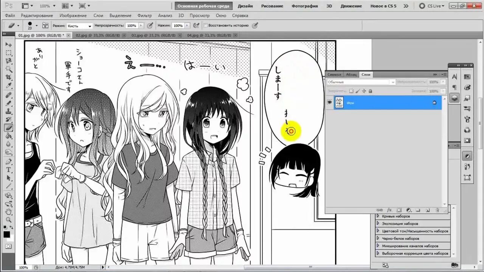
Task: Toggle airbrush mode next to Нажим
Action: (196, 25)
